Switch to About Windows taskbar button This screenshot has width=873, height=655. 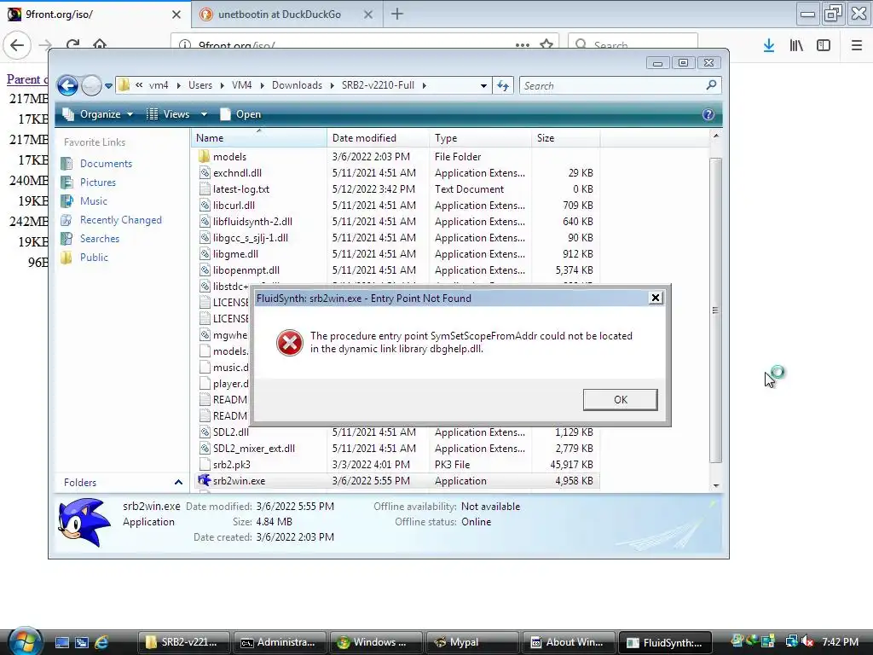pyautogui.click(x=568, y=642)
